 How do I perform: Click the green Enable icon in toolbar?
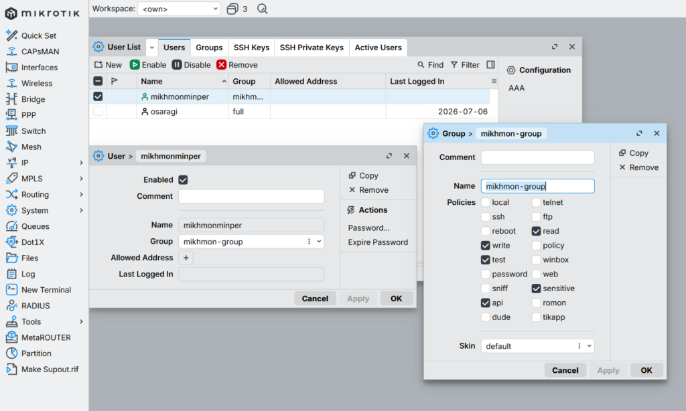[135, 65]
